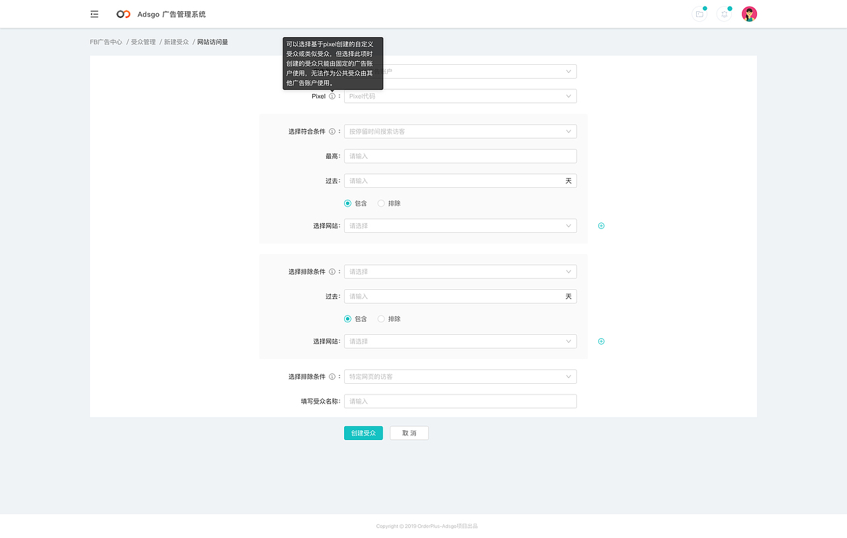847x538 pixels.
Task: Click info icon beside 选择排除条件 with 特定网页的访客 dropdown
Action: tap(332, 377)
